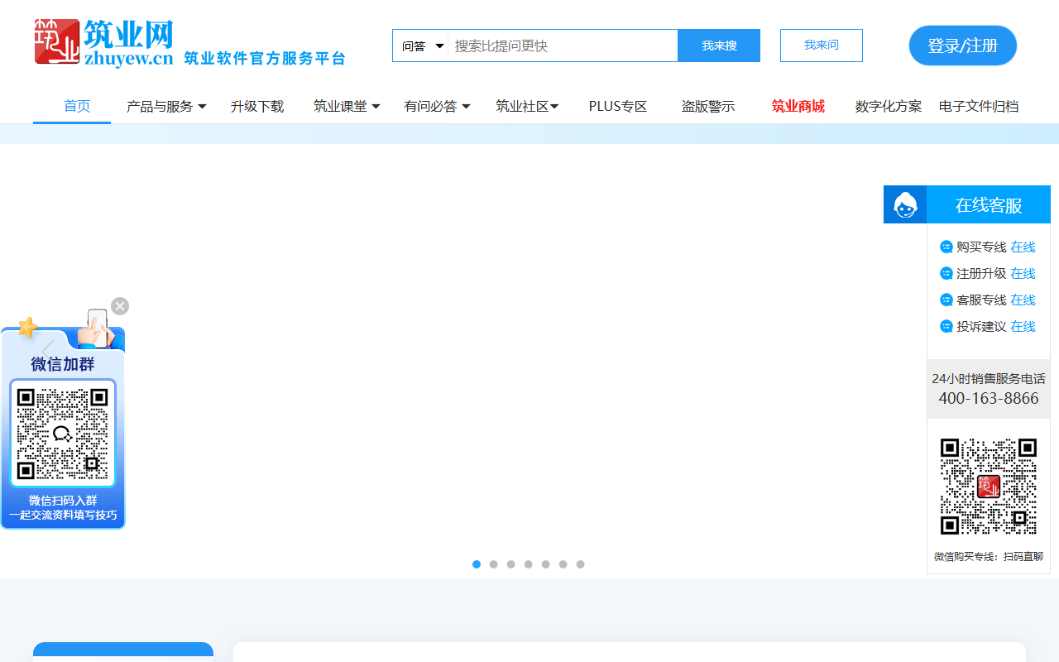Image resolution: width=1059 pixels, height=662 pixels.
Task: Click the 在线客服 header label
Action: pos(989,205)
